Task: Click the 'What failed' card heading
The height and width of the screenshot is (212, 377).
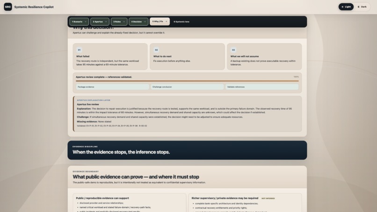Action: [x=83, y=57]
